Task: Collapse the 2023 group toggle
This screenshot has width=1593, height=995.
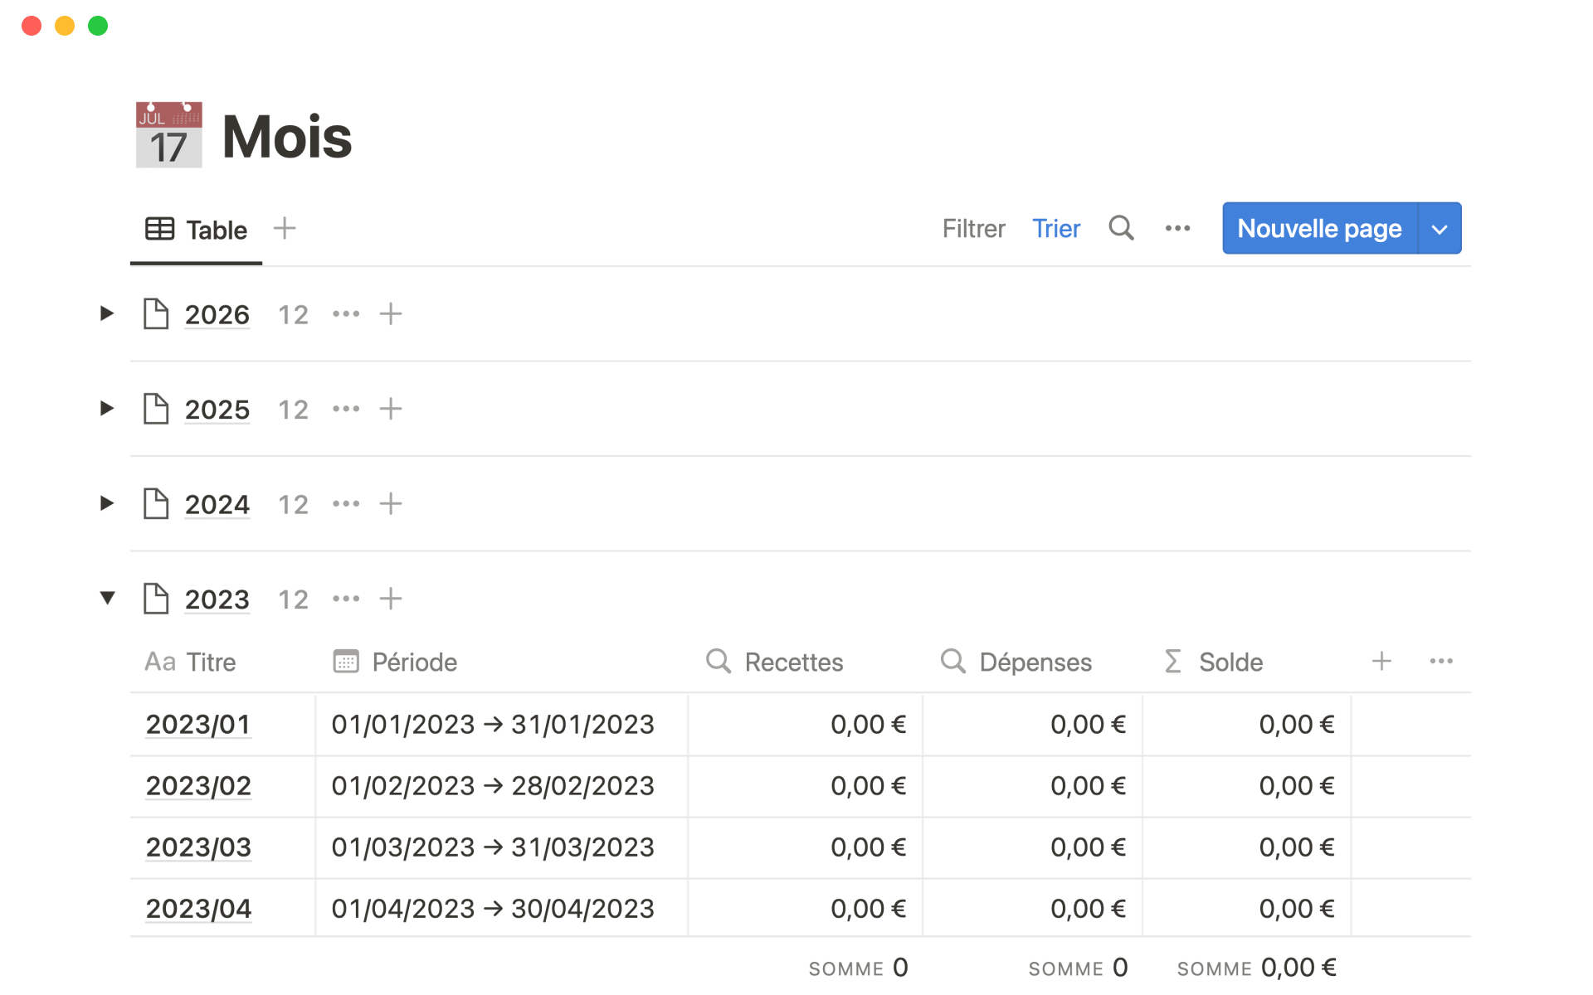Action: coord(107,598)
